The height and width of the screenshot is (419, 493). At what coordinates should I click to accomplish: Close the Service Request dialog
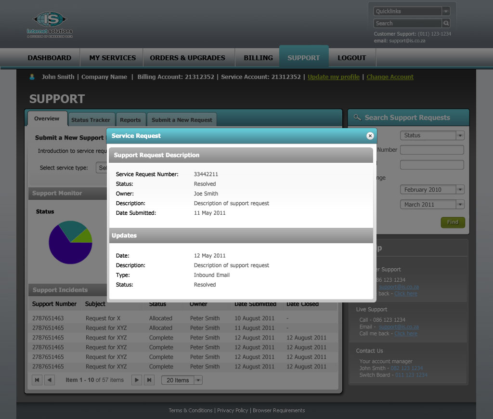pos(370,136)
